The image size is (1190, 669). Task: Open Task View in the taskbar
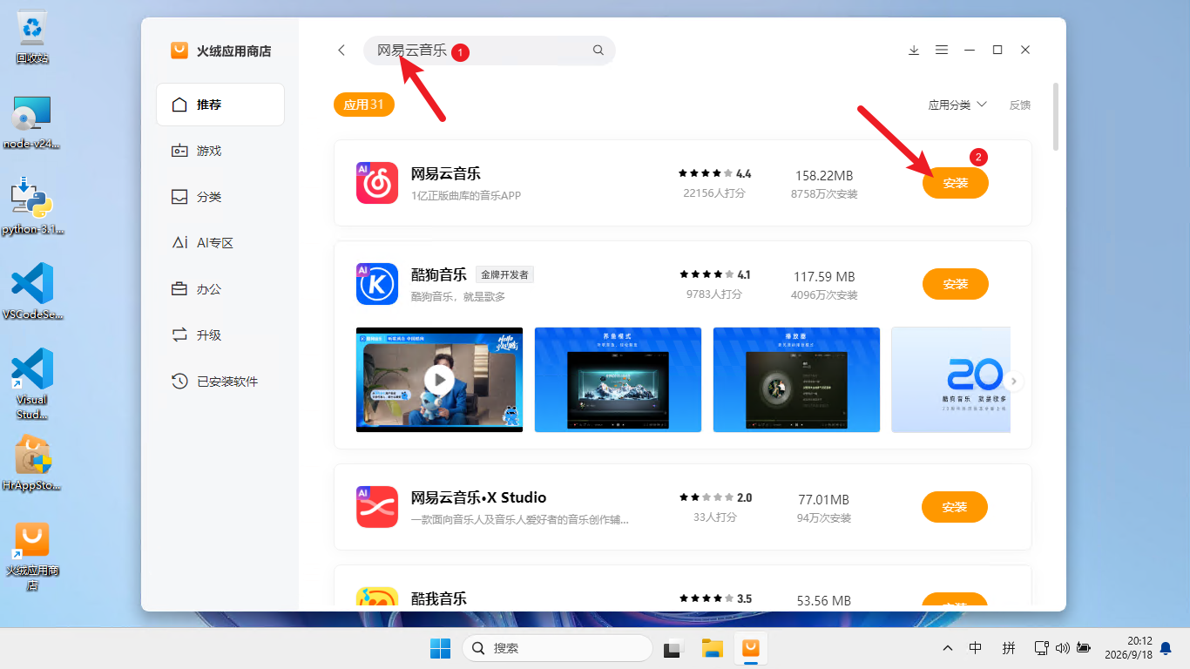click(x=672, y=648)
